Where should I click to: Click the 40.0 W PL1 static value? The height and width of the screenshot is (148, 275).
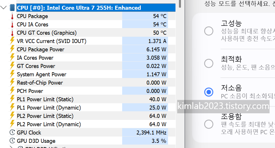click(158, 100)
